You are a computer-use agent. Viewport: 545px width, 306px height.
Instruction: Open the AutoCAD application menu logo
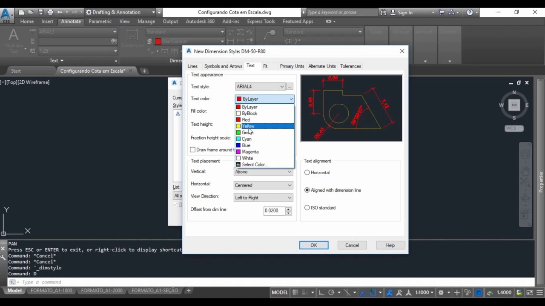(6, 15)
